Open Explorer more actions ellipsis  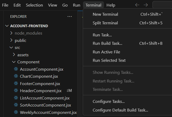pyautogui.click(x=69, y=16)
